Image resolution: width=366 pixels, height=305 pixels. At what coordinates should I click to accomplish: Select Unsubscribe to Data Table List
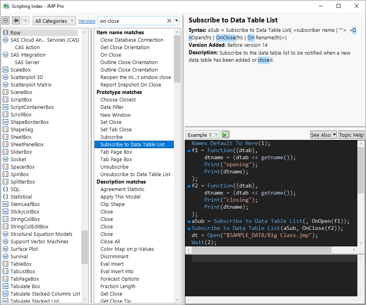135,175
